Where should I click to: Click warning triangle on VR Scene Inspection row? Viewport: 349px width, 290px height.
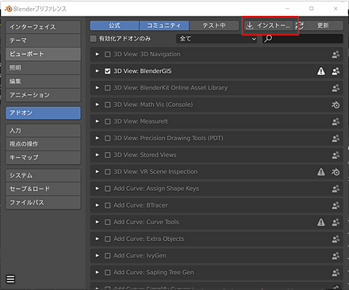click(x=321, y=172)
